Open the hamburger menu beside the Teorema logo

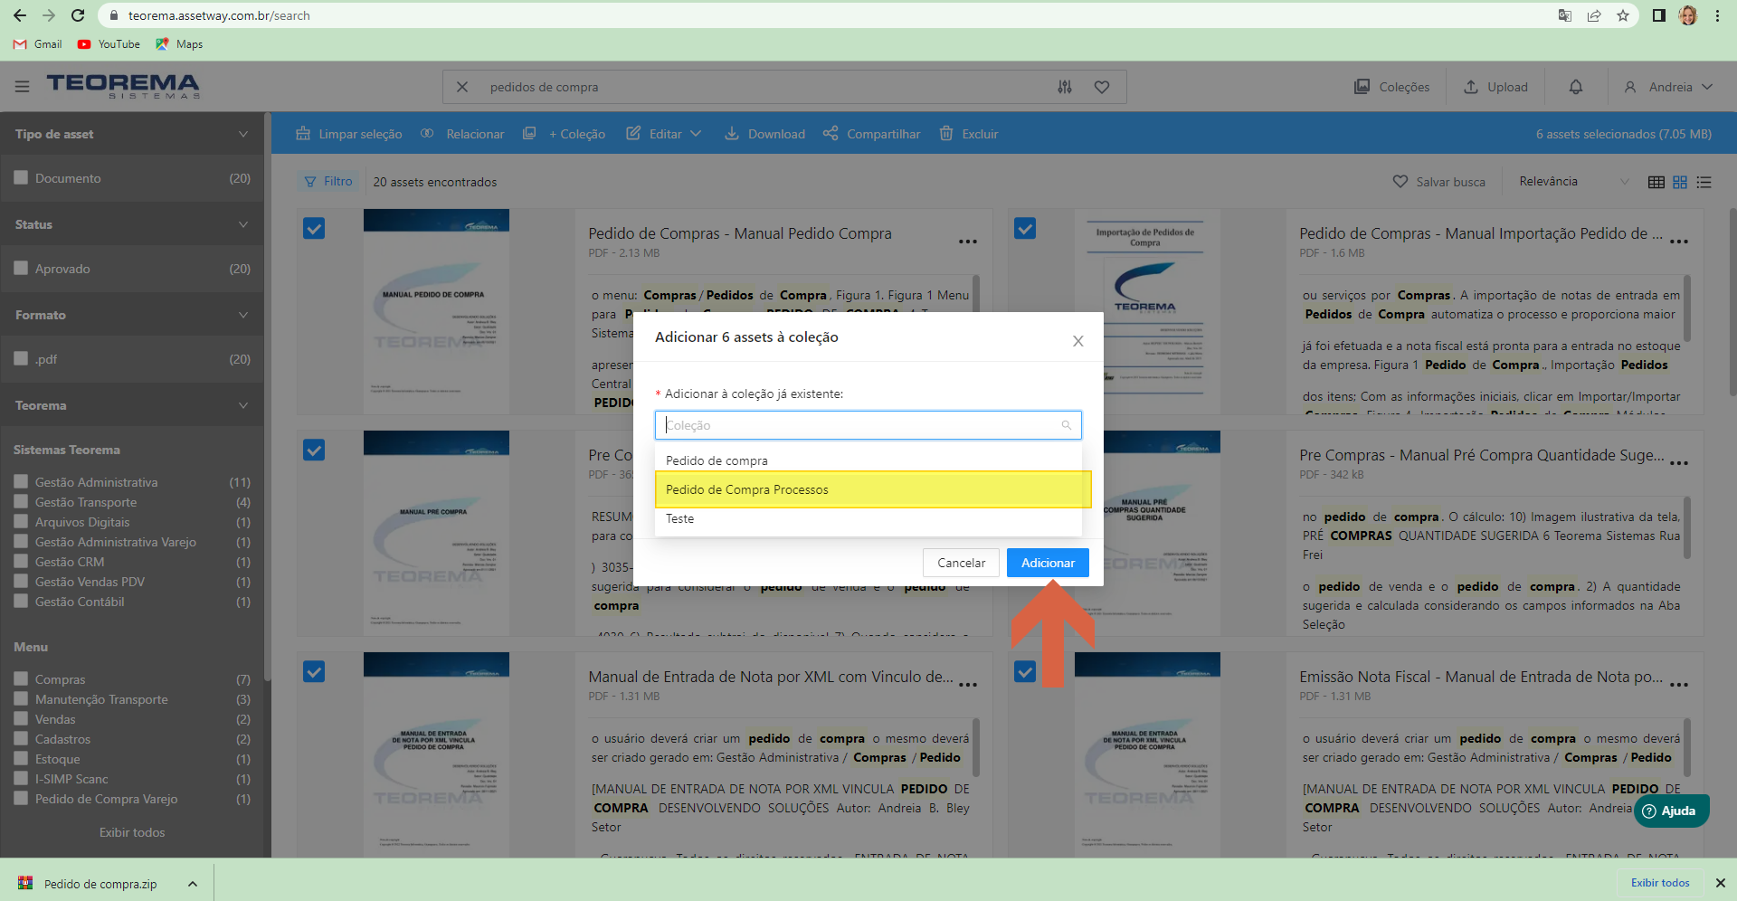click(x=22, y=87)
